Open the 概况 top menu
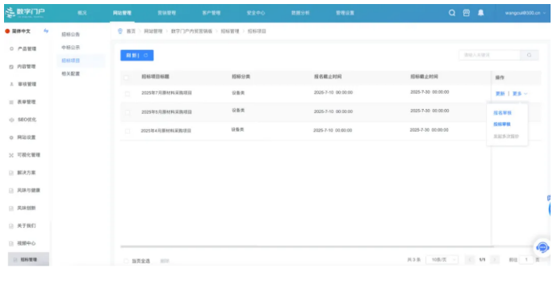This screenshot has height=294, width=553. 82,13
